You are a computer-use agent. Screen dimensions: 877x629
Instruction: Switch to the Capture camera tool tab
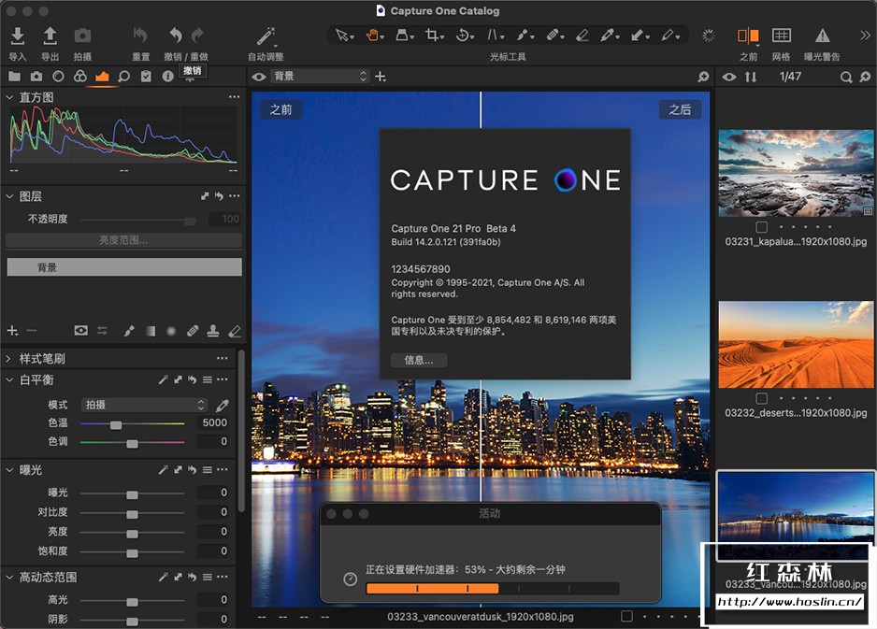(36, 77)
